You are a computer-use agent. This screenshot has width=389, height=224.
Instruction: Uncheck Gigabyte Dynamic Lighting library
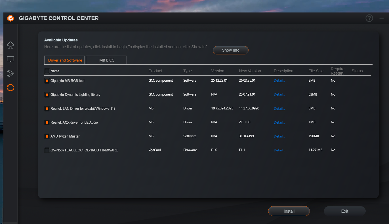pyautogui.click(x=47, y=95)
